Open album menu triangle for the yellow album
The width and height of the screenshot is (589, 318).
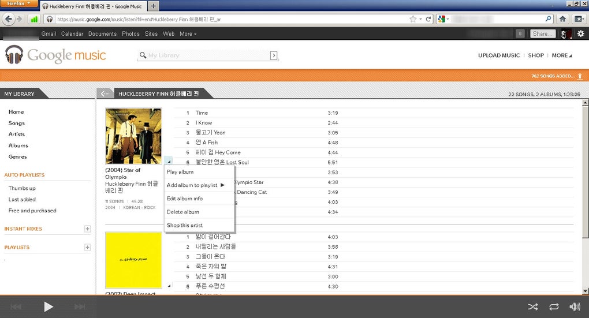(169, 286)
